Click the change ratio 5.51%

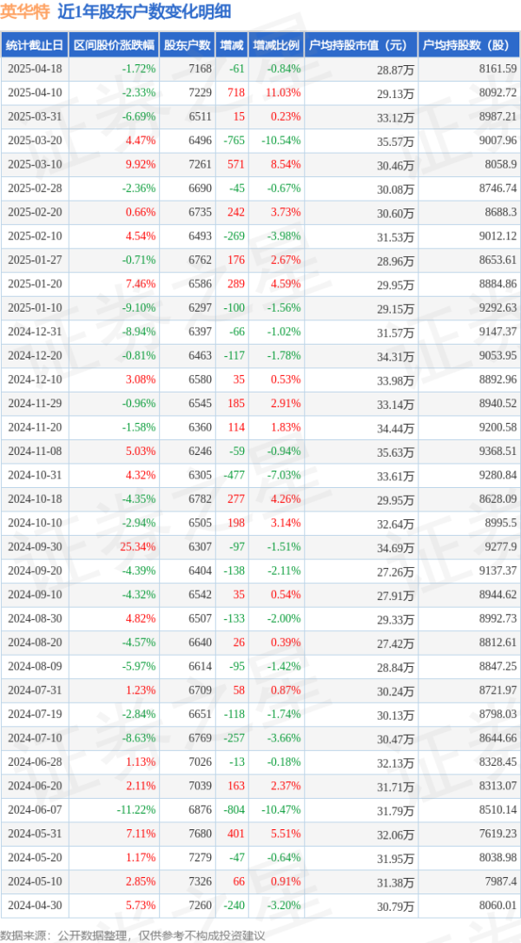(285, 835)
